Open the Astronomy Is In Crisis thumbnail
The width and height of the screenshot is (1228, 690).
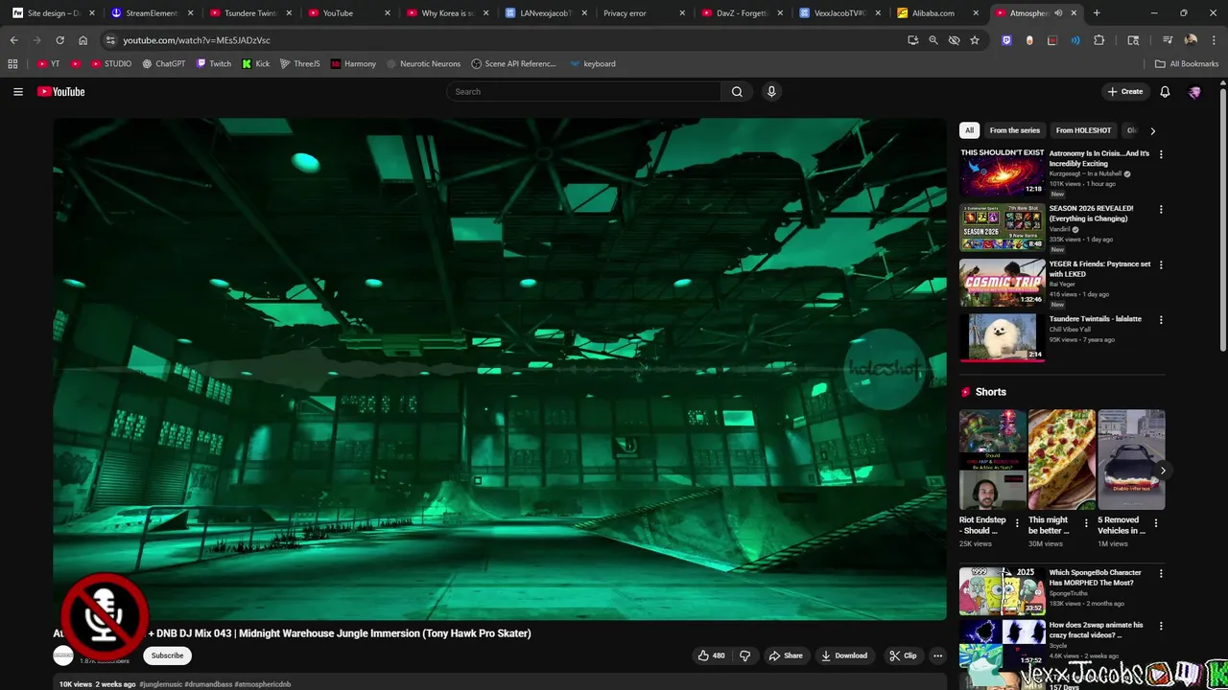(1003, 172)
